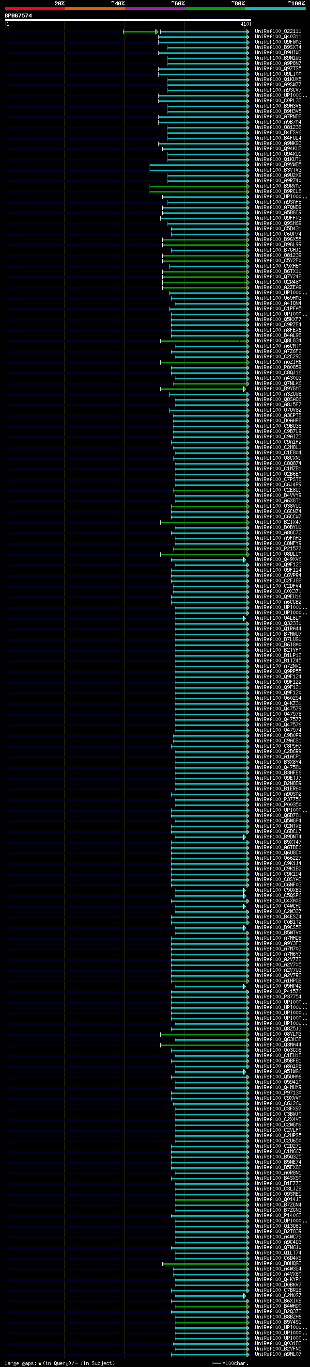310x1367 pixels.
Task: Click the label UniRef100_Q8DLC0
Action: 278,554
